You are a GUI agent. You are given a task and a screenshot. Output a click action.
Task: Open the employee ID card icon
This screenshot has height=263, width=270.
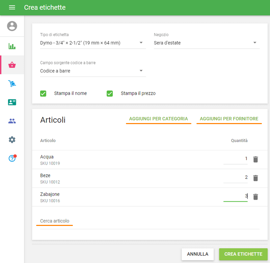pyautogui.click(x=12, y=102)
